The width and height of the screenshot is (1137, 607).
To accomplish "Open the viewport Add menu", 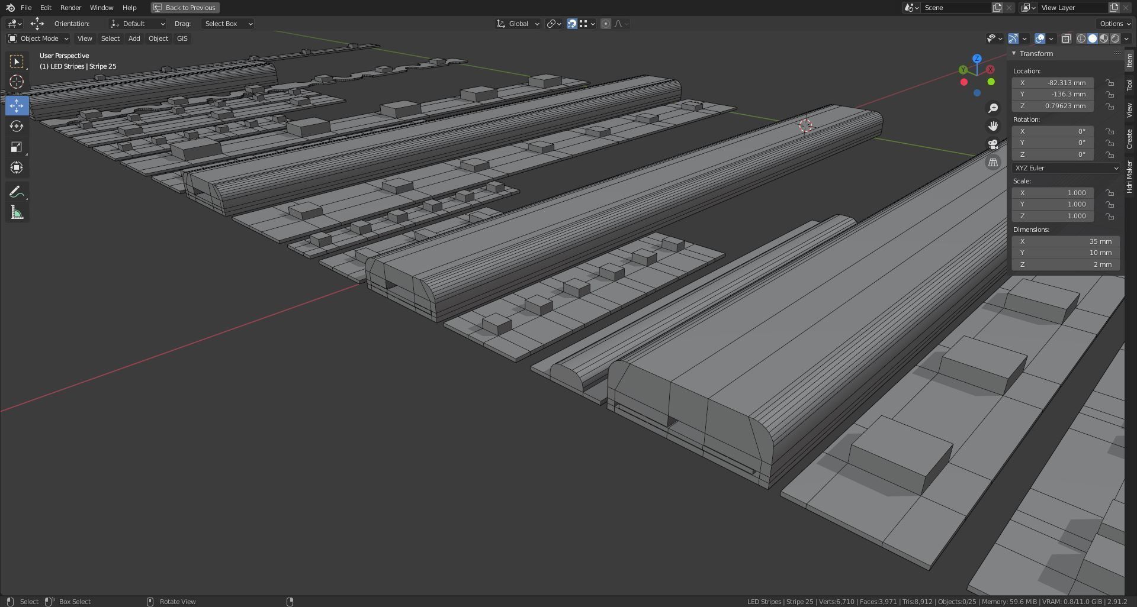I will tap(134, 38).
